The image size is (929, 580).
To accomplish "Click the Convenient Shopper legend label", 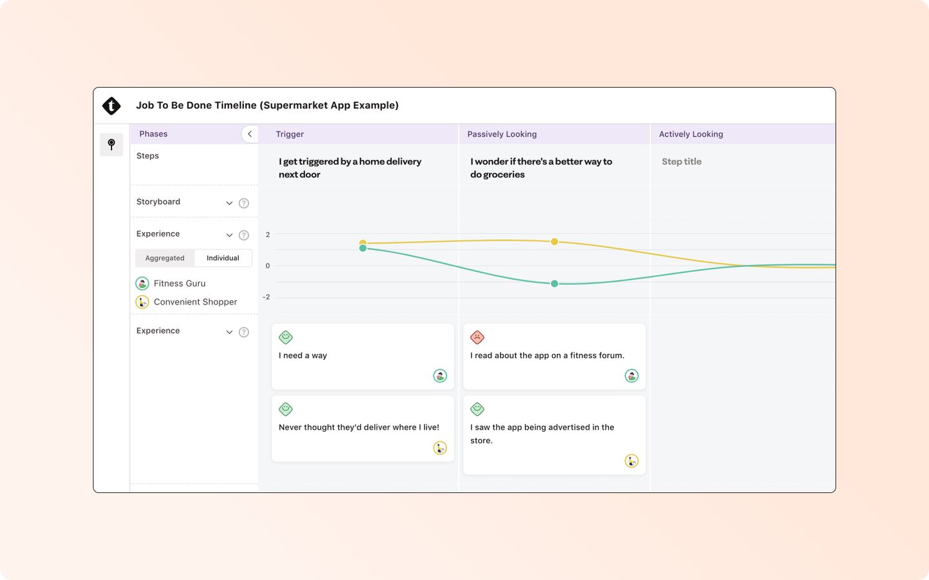I will pos(195,302).
